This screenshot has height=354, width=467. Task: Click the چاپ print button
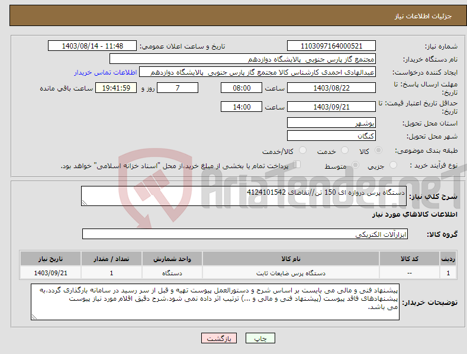click(260, 339)
